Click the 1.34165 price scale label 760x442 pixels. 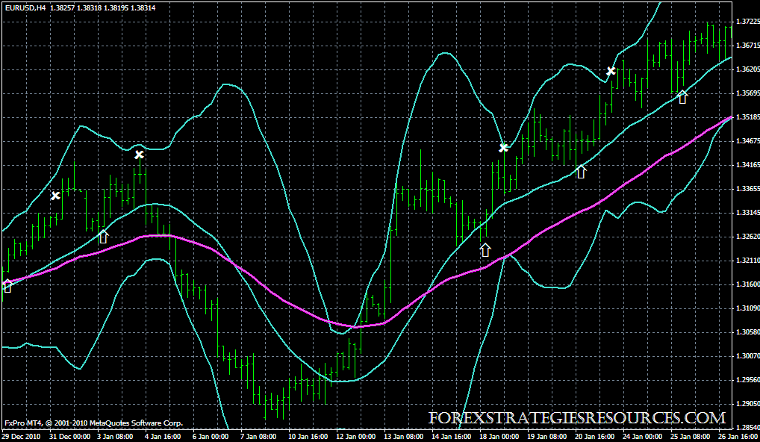point(747,165)
